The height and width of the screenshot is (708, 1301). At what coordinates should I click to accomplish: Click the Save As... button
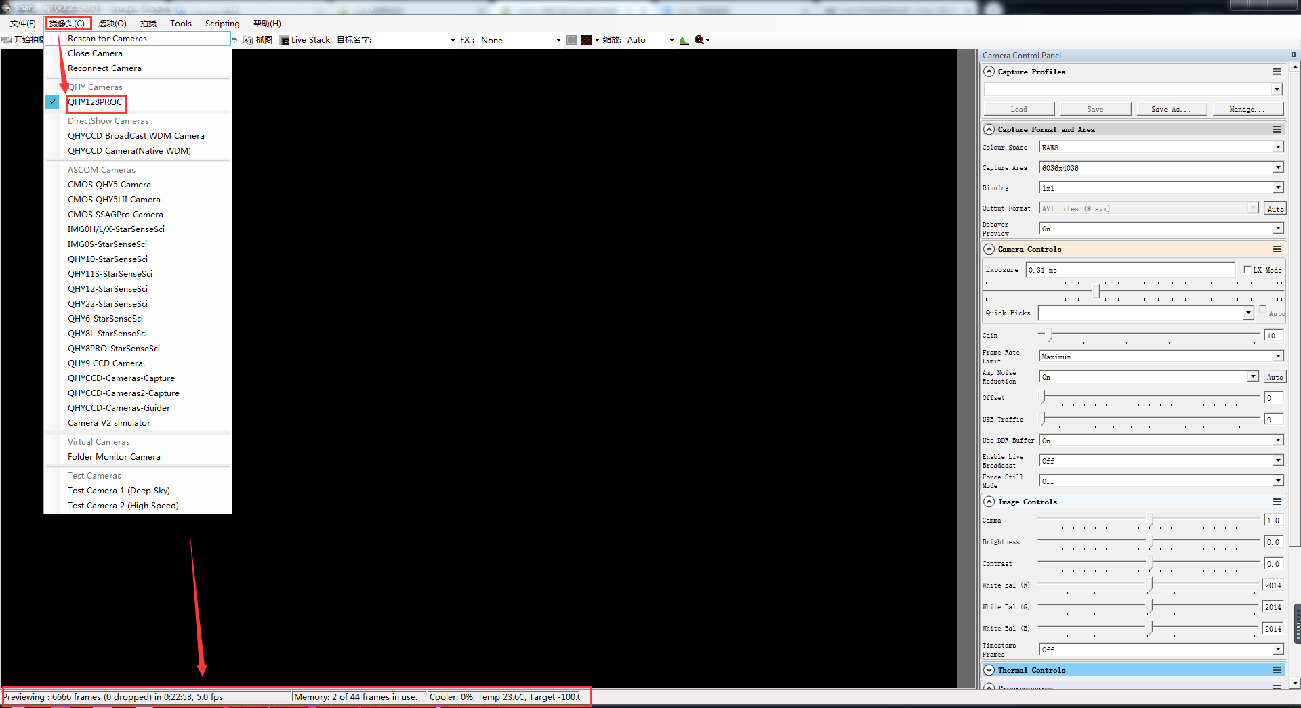(x=1170, y=109)
